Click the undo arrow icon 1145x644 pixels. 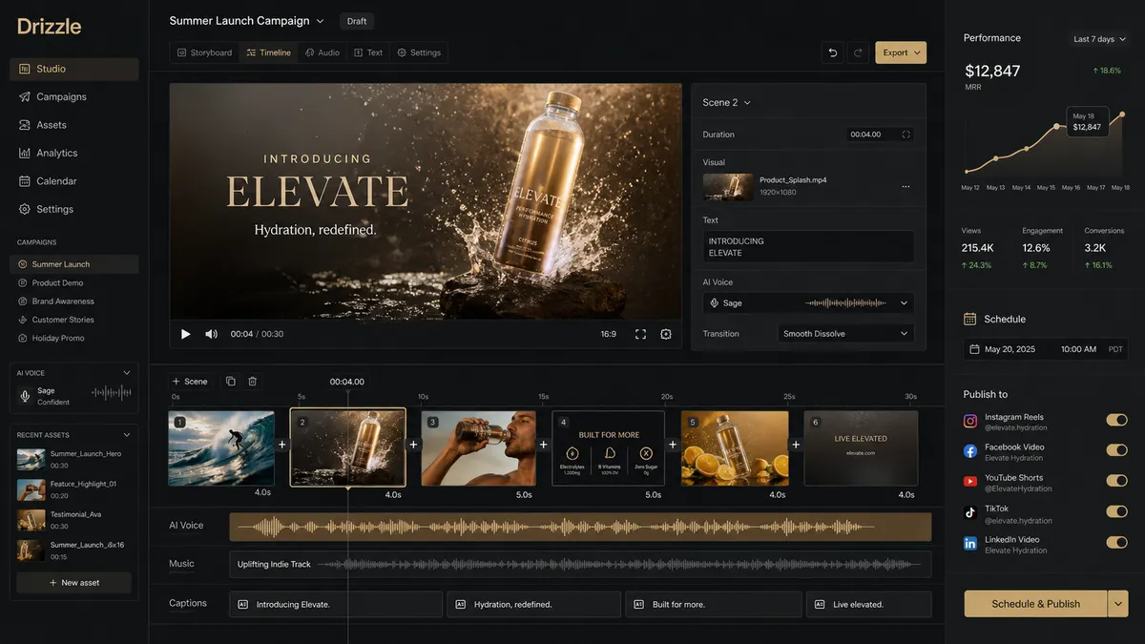point(833,52)
